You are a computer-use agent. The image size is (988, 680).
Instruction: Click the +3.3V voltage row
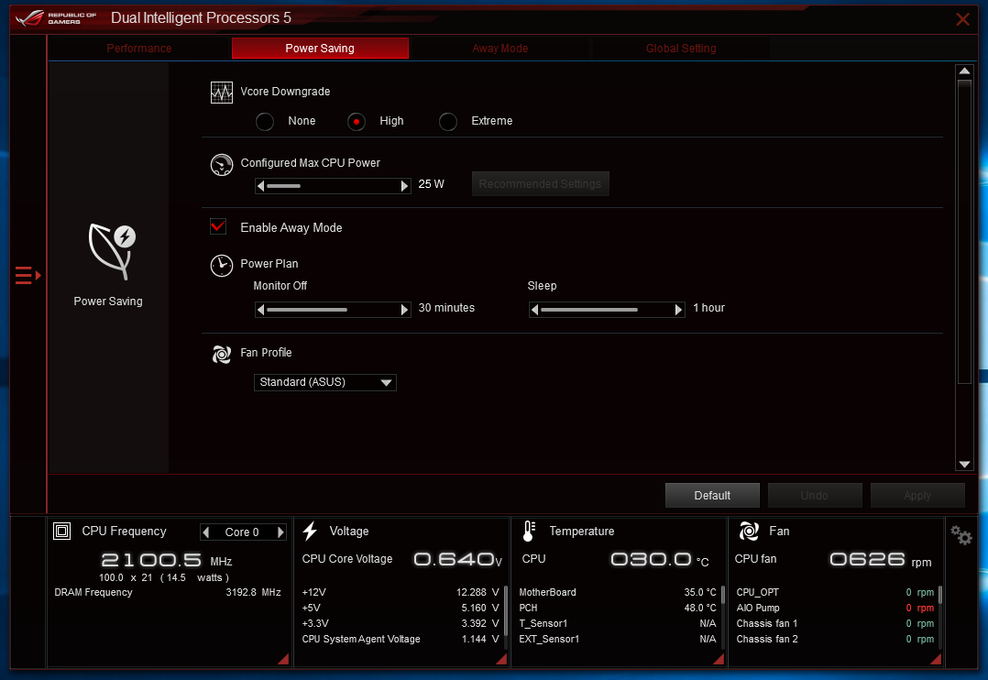point(401,624)
